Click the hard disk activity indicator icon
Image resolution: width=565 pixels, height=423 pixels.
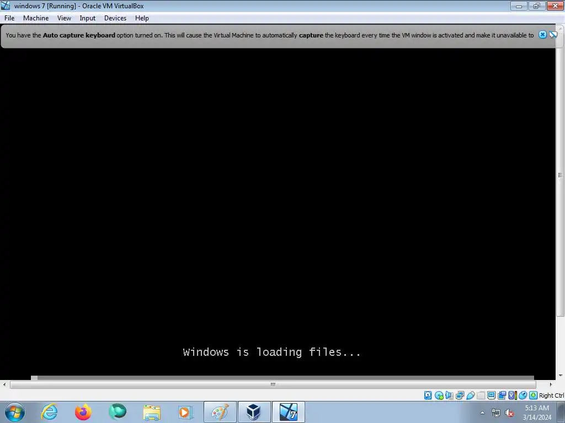point(428,395)
